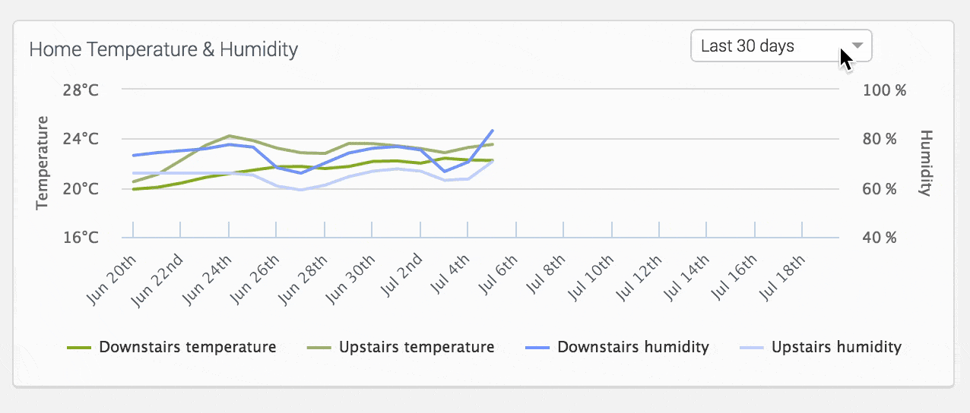Click the Home Temperature & Humidity title

tap(163, 50)
